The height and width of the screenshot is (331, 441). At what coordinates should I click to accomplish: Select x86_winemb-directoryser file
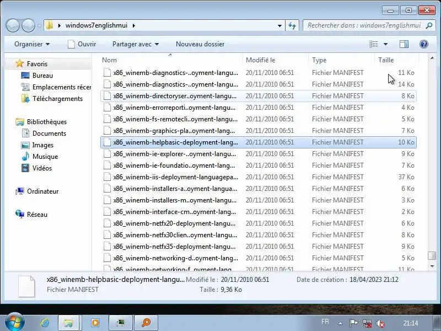[258, 96]
